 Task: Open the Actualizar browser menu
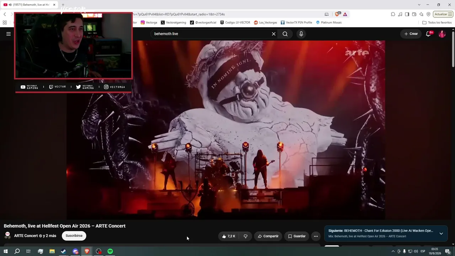coord(443,14)
